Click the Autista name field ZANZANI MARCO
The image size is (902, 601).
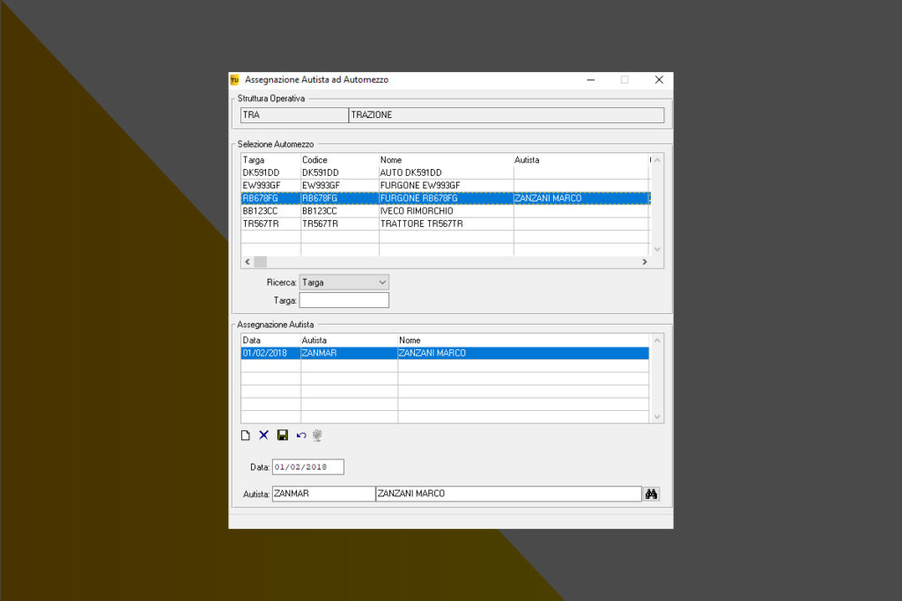point(508,494)
